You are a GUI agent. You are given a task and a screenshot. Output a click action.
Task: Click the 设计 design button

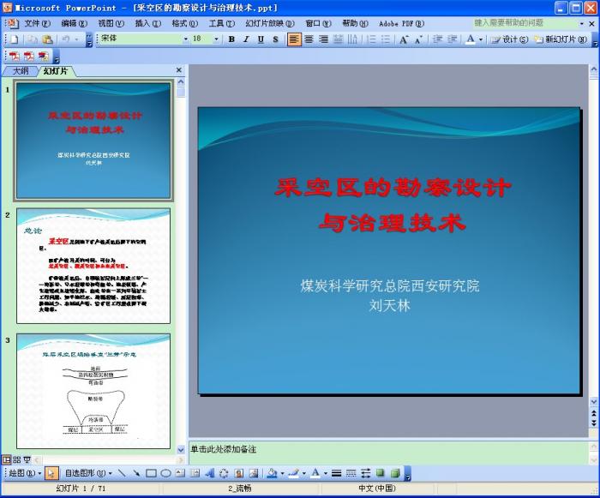coord(510,39)
